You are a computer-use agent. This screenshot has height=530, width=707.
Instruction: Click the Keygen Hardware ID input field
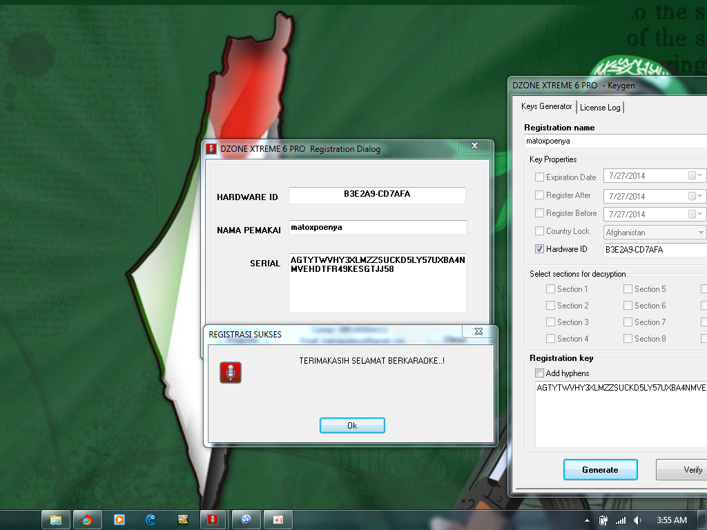[655, 250]
